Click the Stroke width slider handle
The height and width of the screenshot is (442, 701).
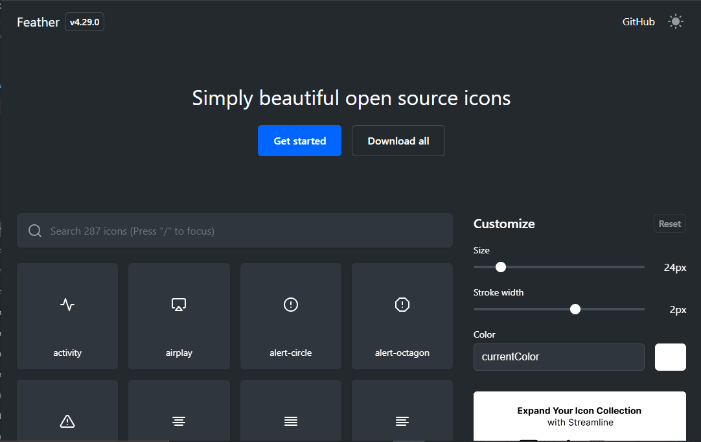pyautogui.click(x=575, y=309)
